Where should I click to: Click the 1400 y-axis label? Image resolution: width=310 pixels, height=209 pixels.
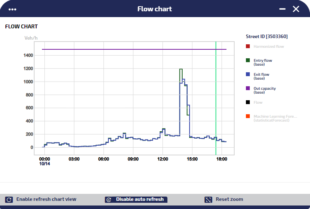[x=28, y=56]
